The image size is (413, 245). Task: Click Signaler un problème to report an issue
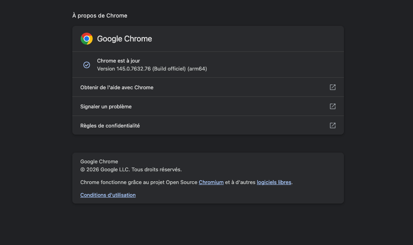106,106
